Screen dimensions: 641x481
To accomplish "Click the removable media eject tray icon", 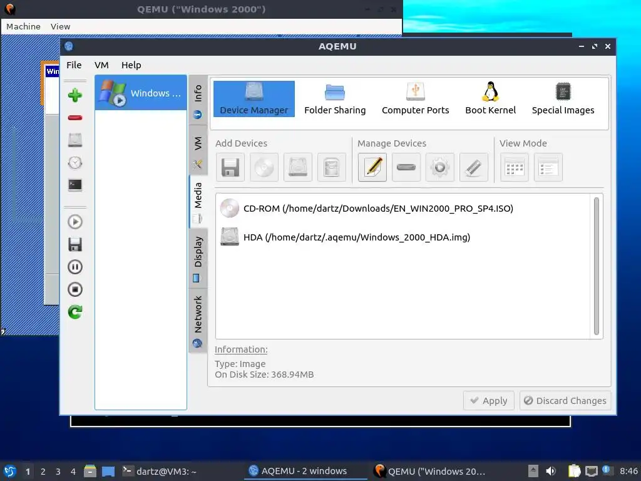I will click(x=533, y=471).
